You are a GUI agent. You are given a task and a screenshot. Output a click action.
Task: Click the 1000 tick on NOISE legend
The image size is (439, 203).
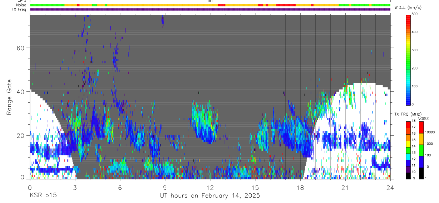[x=429, y=144]
